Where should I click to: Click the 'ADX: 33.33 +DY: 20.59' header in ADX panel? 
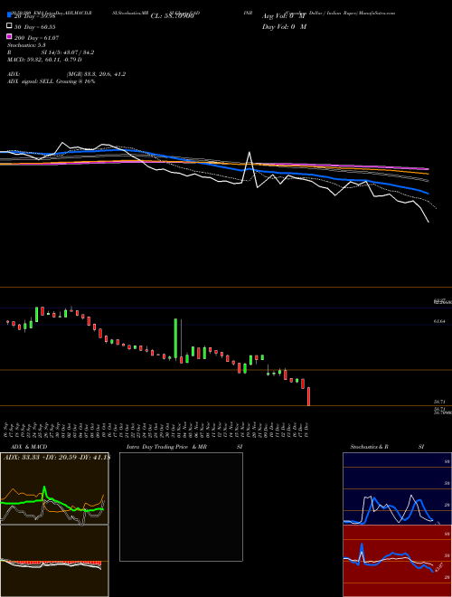pos(56,458)
